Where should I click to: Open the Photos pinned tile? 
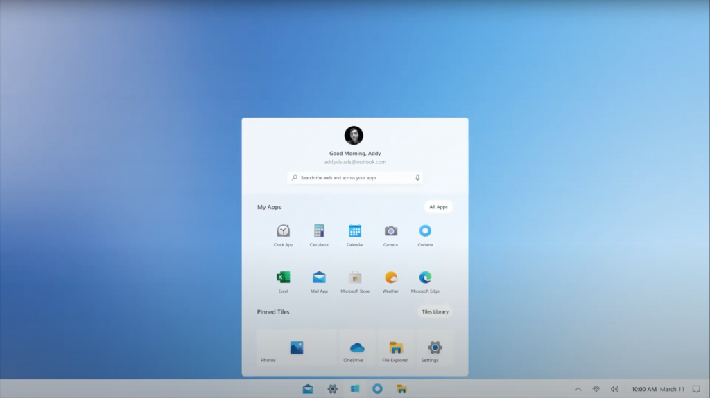pos(297,348)
